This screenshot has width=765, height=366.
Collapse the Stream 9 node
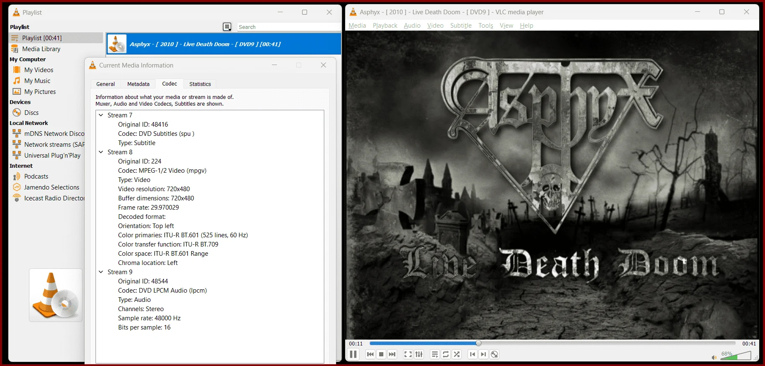coord(101,272)
